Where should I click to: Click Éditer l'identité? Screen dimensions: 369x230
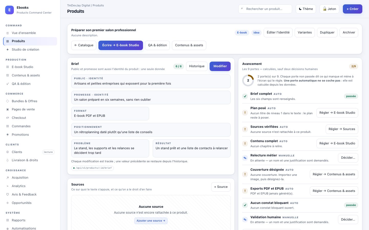(x=278, y=32)
